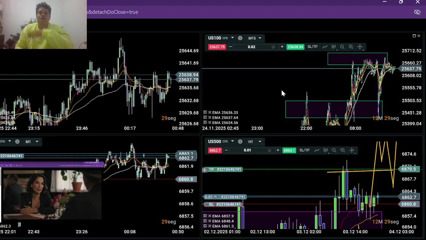Sell US500 at 6862.7
This screenshot has height=240, width=426.
(x=215, y=150)
